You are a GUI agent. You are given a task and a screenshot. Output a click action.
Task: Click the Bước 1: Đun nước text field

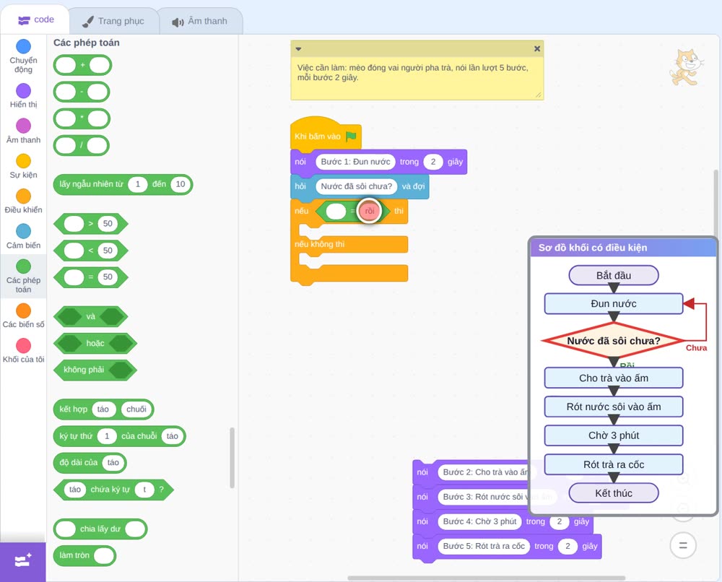(355, 162)
